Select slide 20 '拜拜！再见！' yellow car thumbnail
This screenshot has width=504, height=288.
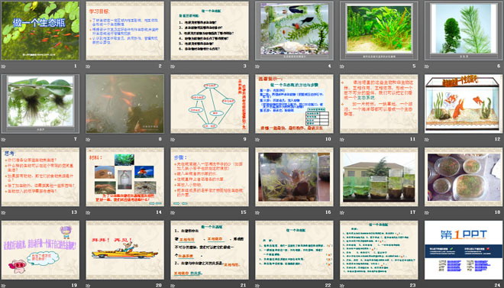(125, 250)
